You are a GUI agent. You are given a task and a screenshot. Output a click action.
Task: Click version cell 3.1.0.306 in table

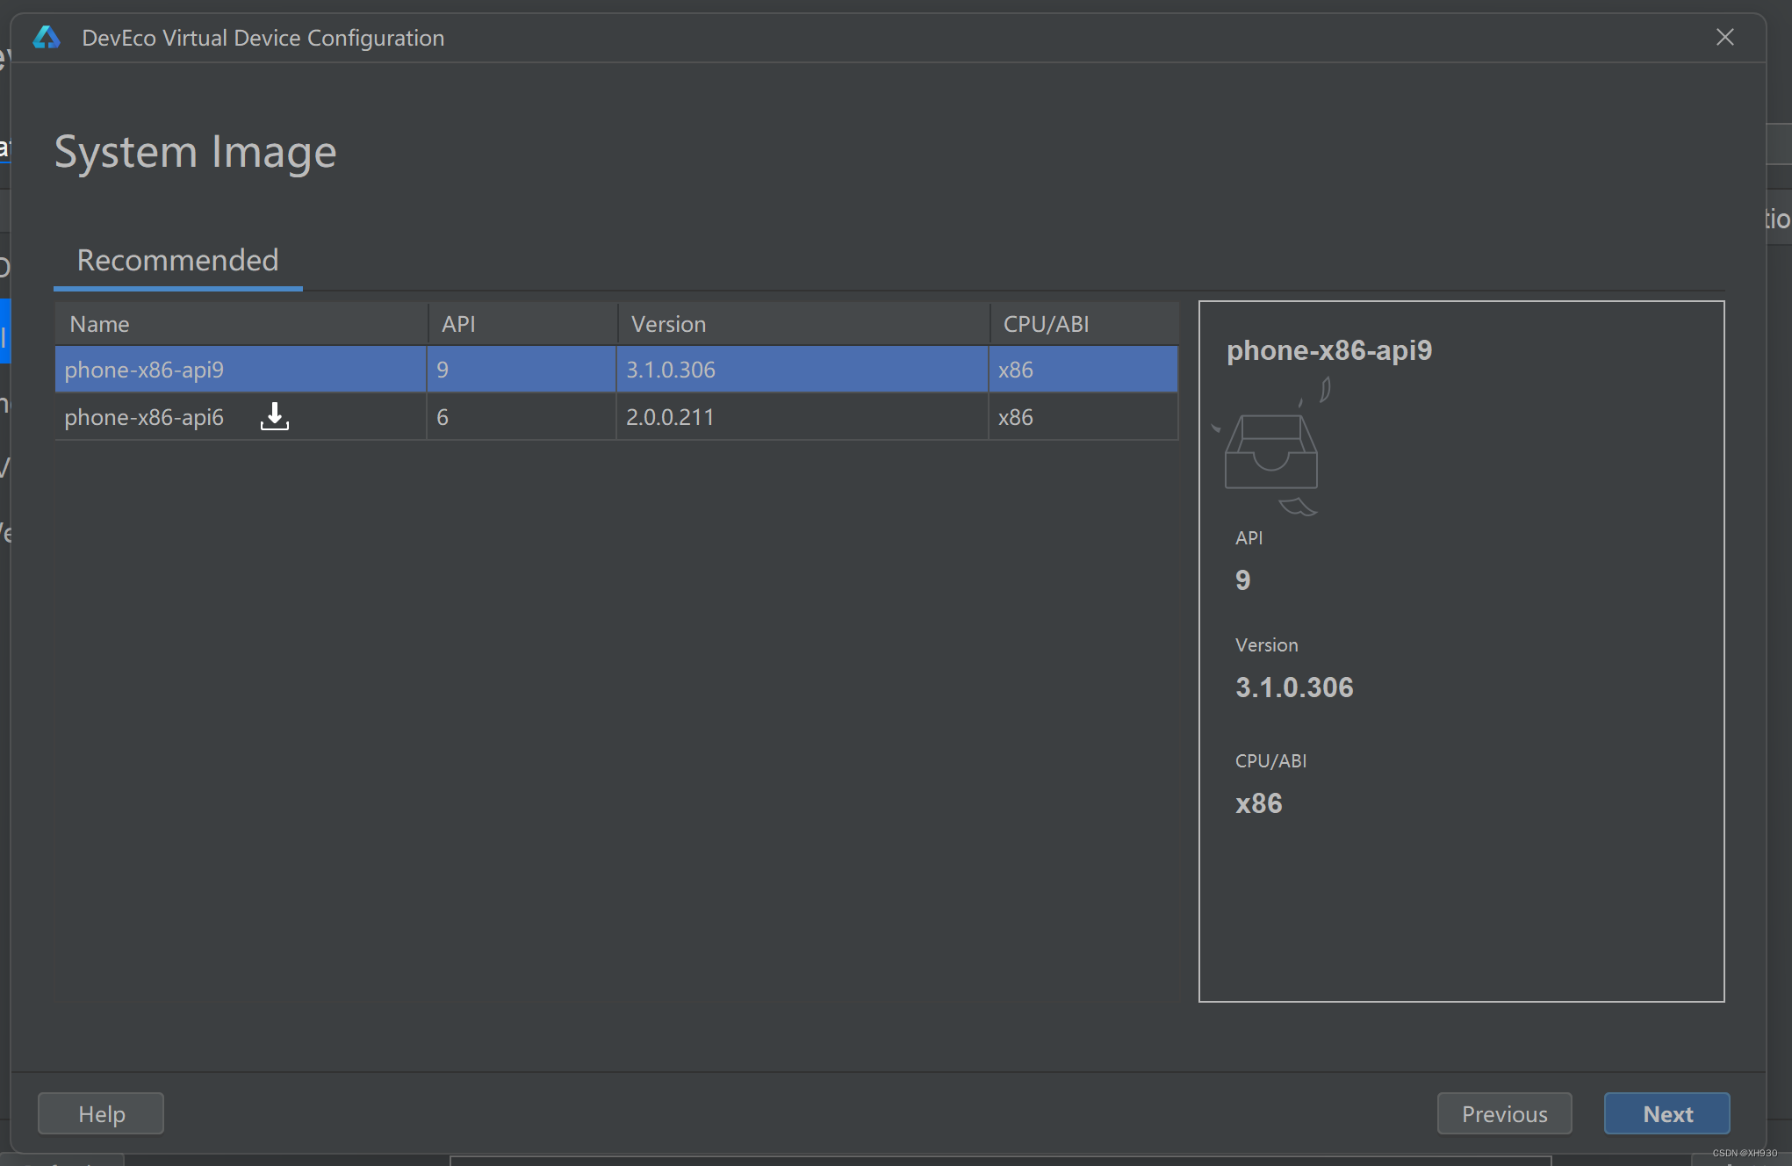click(x=670, y=370)
